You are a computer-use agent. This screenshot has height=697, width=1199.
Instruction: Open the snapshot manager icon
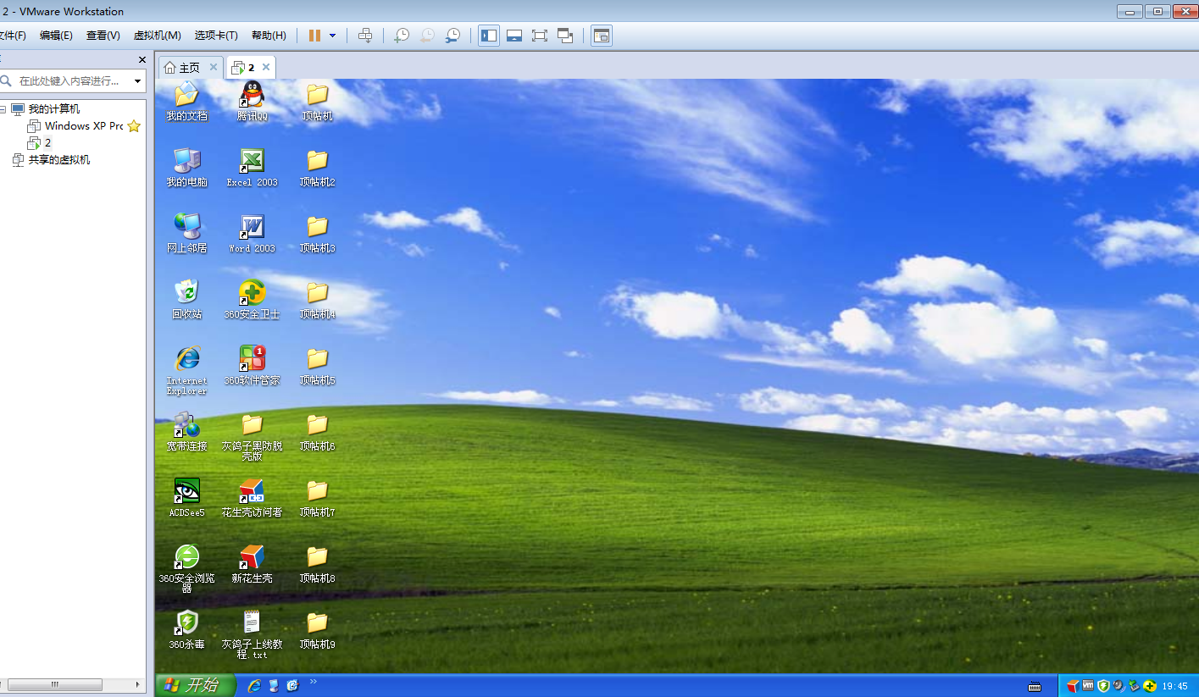(x=453, y=36)
